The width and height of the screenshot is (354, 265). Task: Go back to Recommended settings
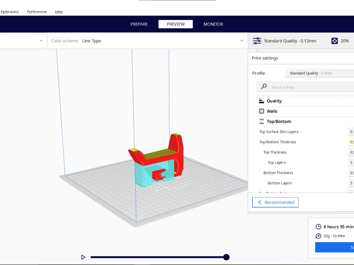point(275,202)
